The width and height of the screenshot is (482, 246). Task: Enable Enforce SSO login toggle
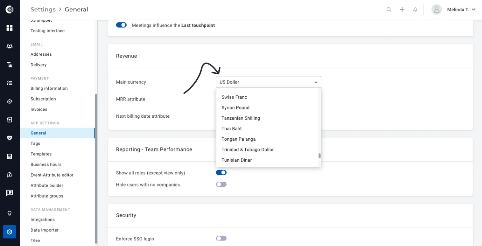click(221, 238)
